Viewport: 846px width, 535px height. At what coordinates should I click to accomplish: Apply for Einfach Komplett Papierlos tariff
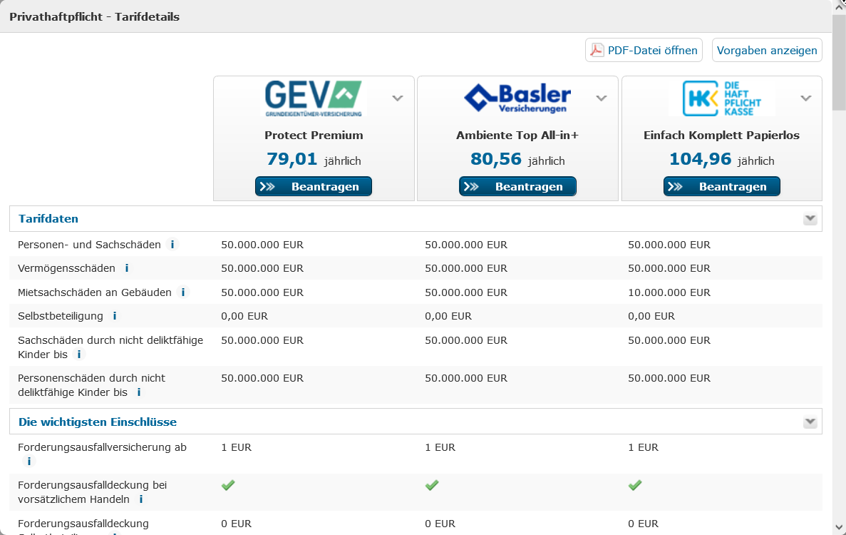coord(721,186)
